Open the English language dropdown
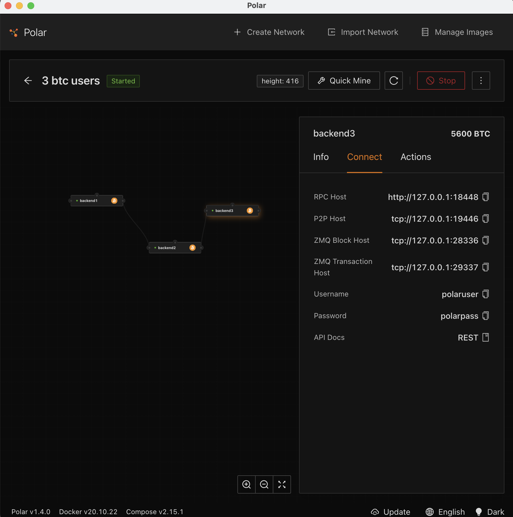Image resolution: width=513 pixels, height=517 pixels. pos(445,512)
